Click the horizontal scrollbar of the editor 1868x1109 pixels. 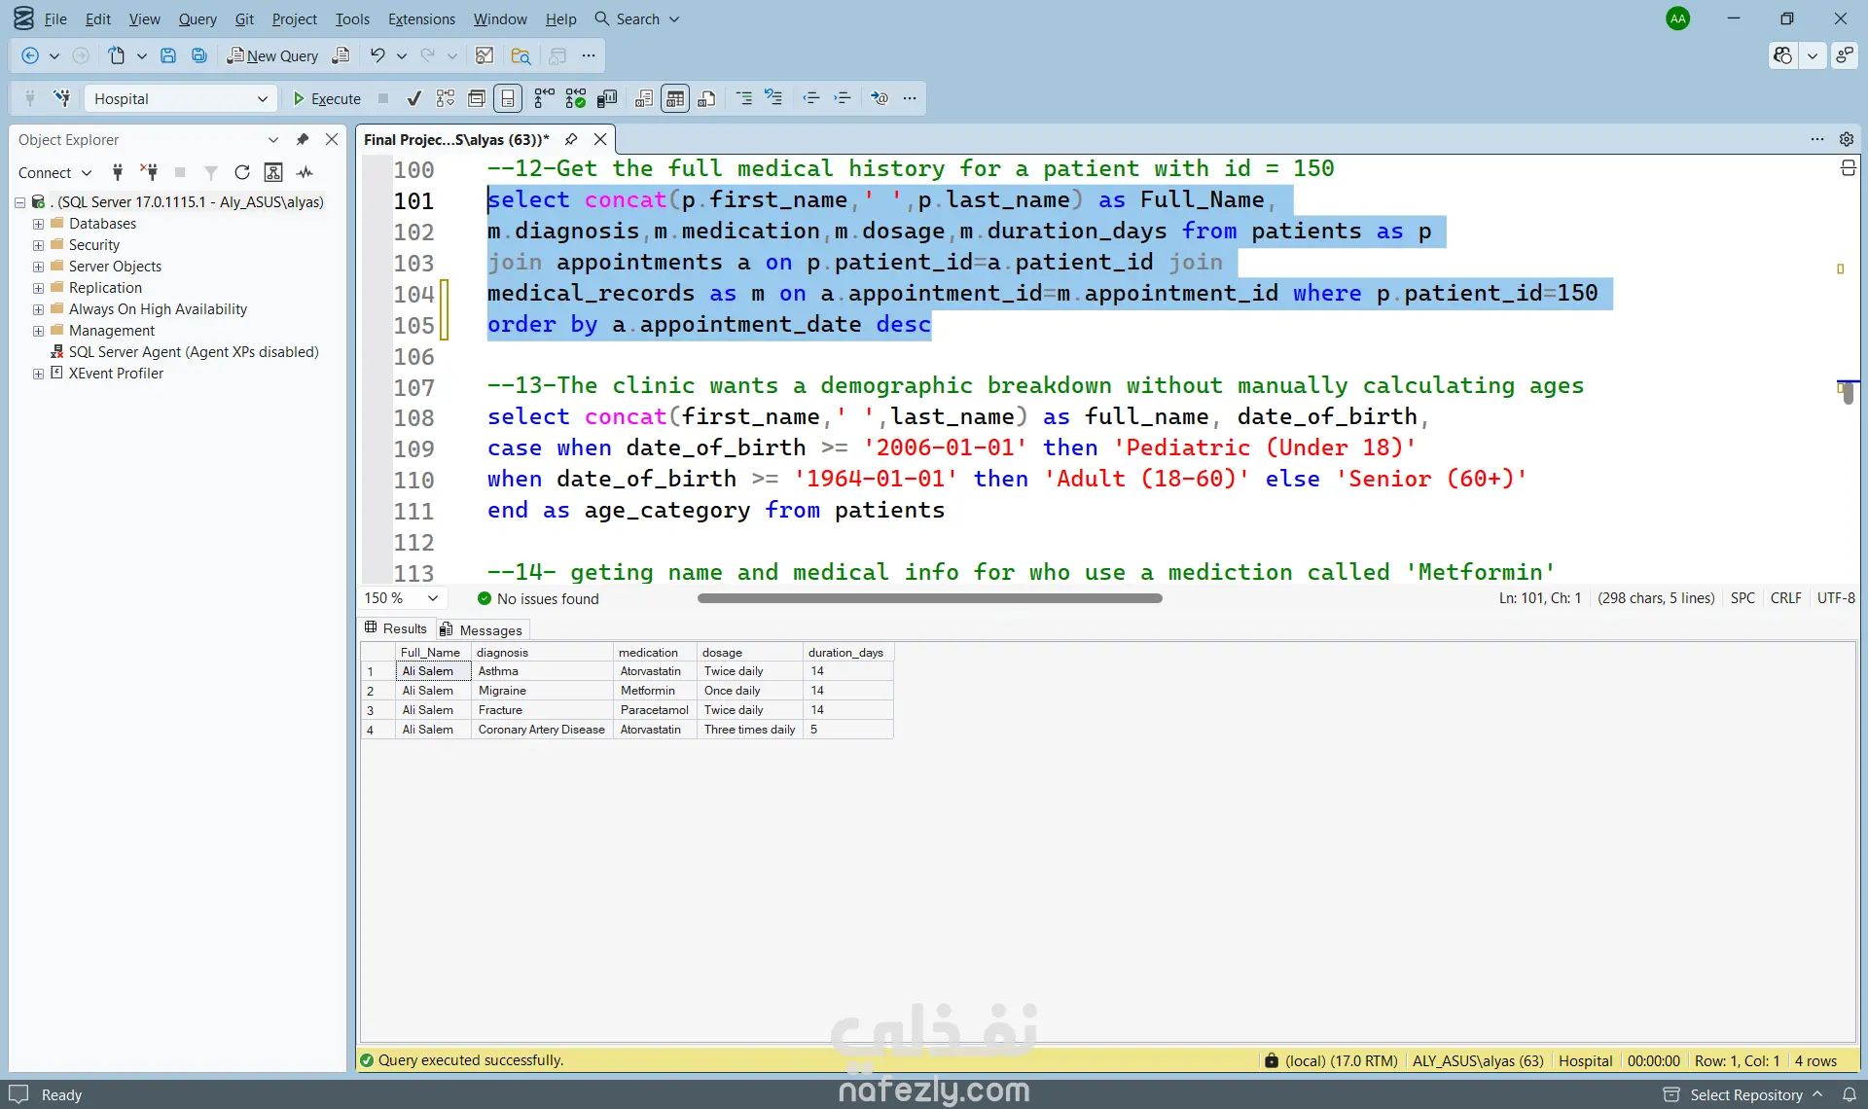(x=929, y=598)
